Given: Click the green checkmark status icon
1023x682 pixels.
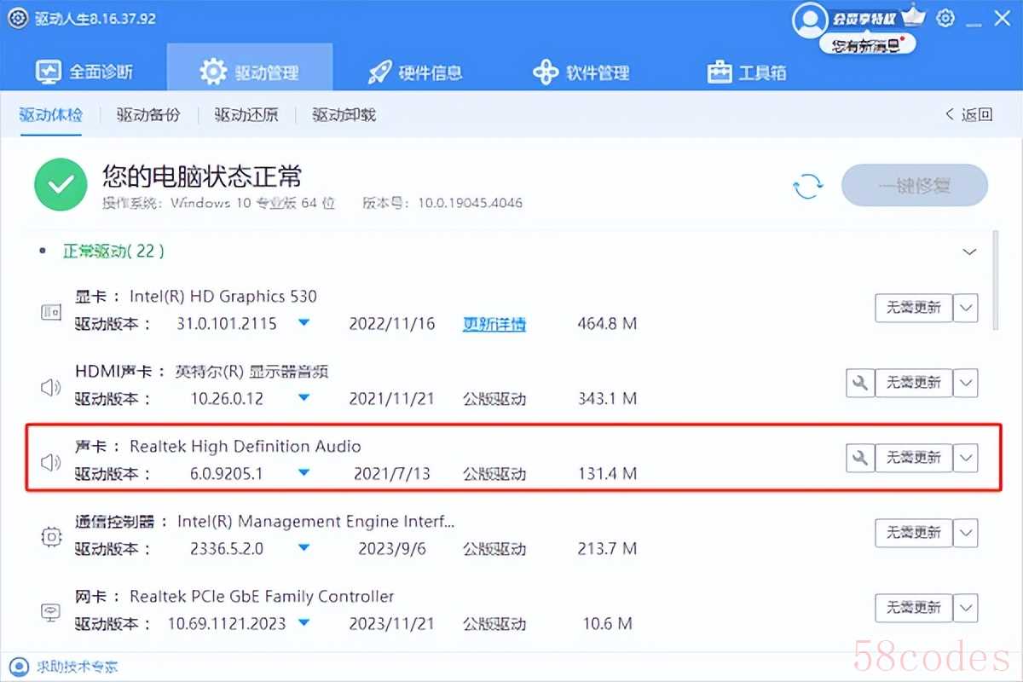Looking at the screenshot, I should [61, 185].
